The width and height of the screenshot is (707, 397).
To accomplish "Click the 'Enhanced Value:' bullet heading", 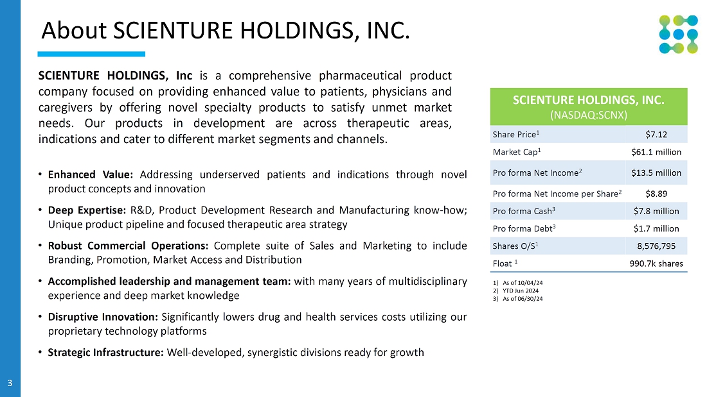I will point(91,174).
